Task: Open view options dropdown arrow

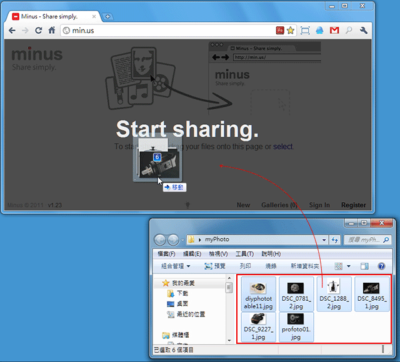Action: point(349,267)
